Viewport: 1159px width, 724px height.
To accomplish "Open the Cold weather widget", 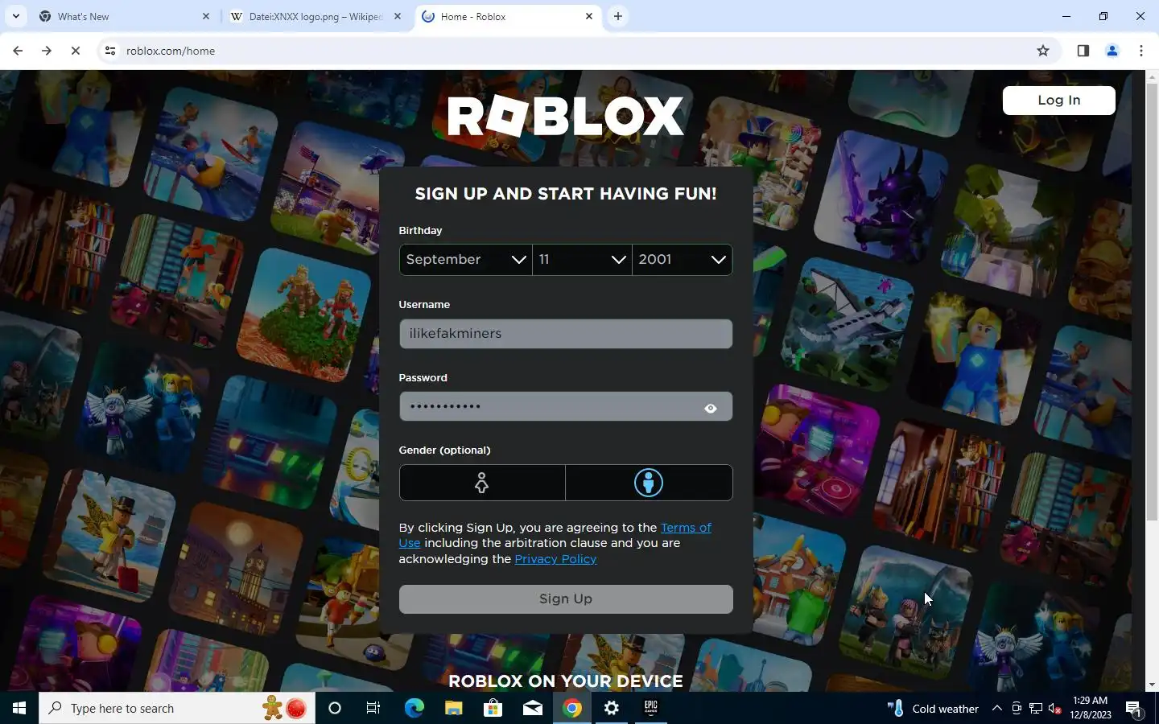I will tap(933, 708).
